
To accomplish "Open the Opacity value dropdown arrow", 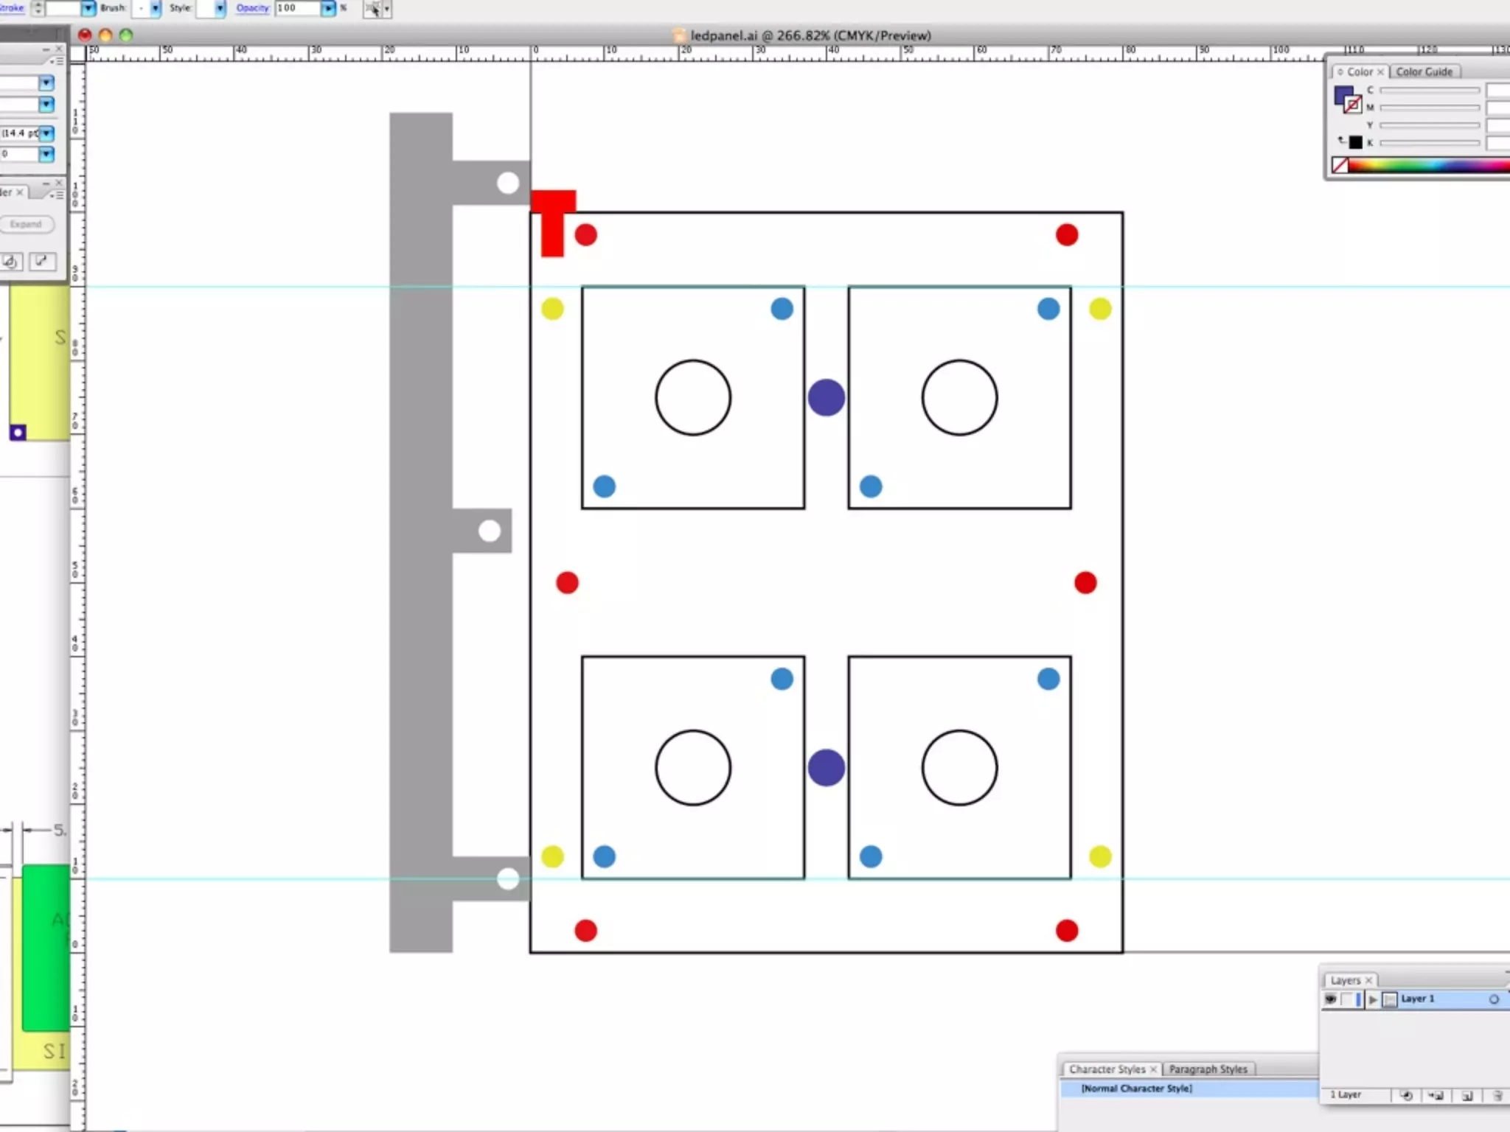I will coord(328,9).
